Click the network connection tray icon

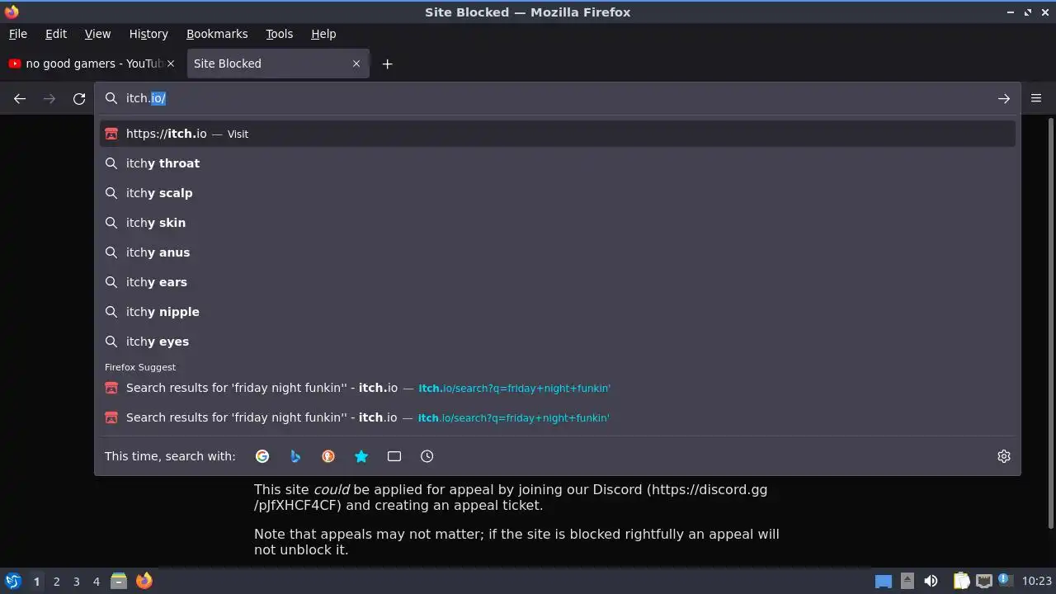coord(984,582)
